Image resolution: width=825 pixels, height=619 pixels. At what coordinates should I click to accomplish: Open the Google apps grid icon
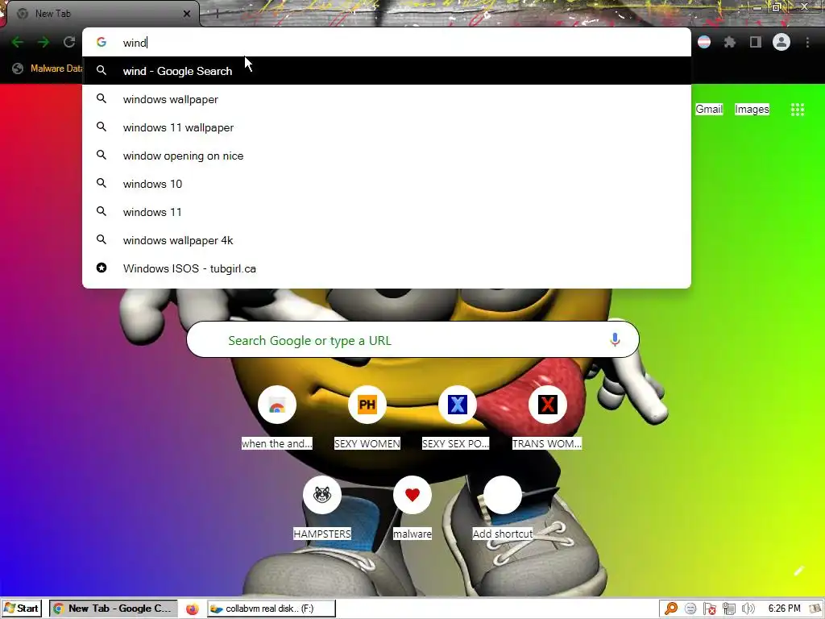[x=798, y=110]
